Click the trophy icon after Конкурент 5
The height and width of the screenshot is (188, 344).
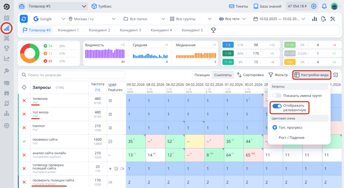coord(213,30)
